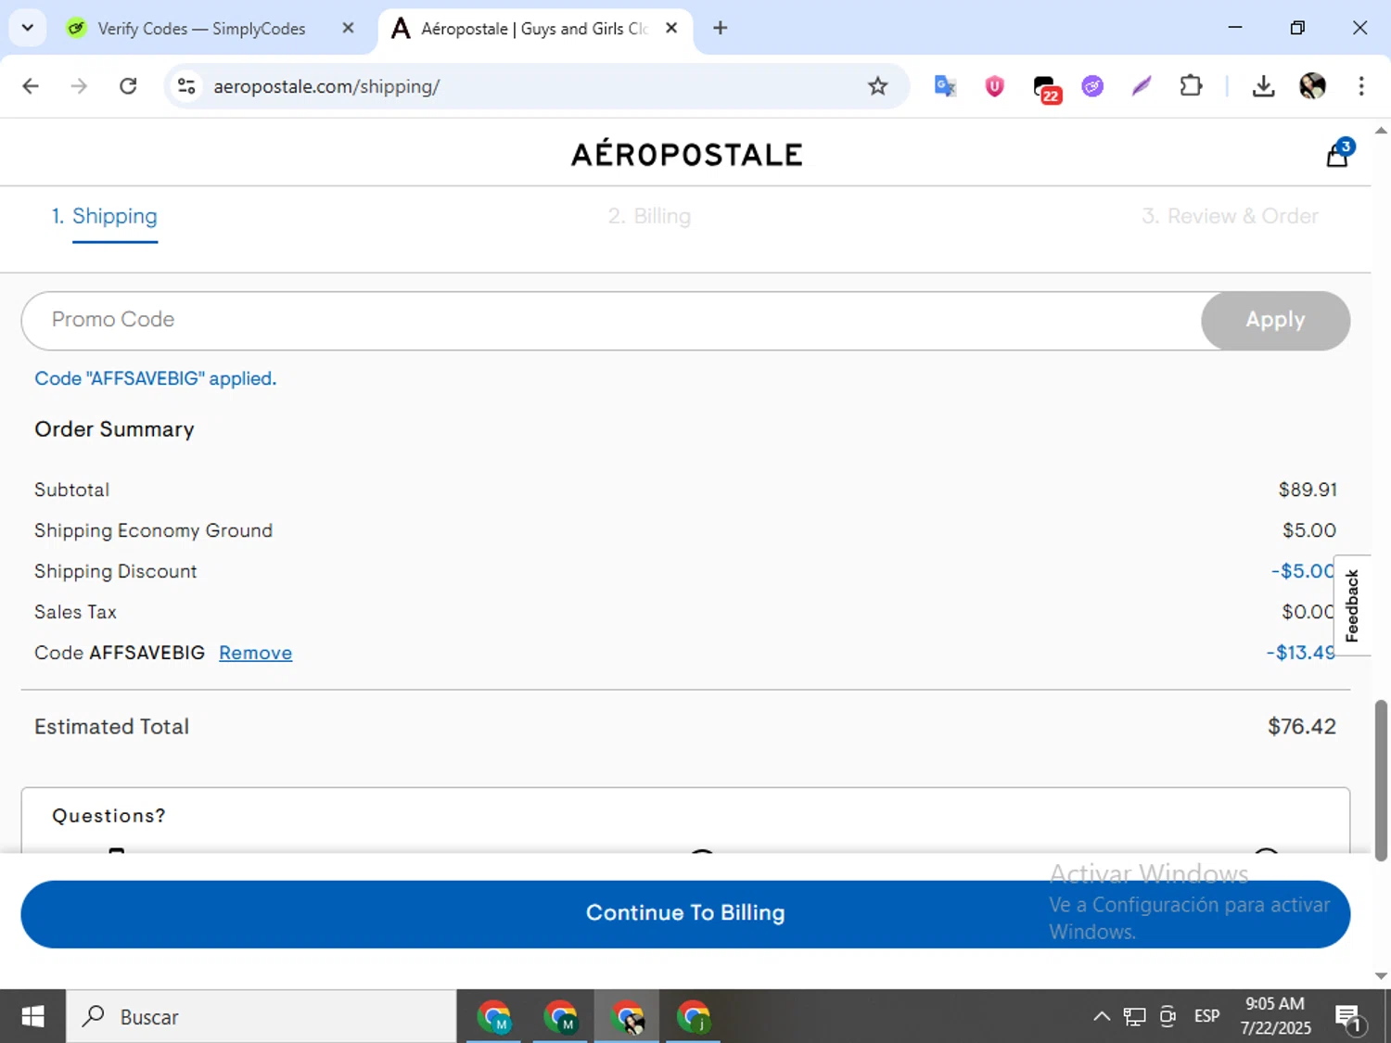The height and width of the screenshot is (1043, 1391).
Task: Go back to the previous page
Action: [31, 86]
